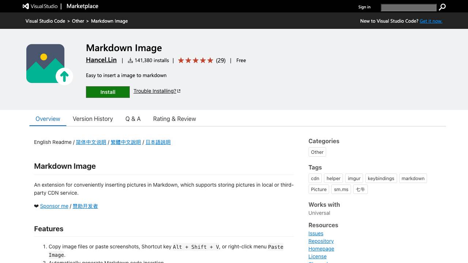Open the Visual Studio Code breadcrumb
Viewport: 468px width, 263px height.
(45, 21)
